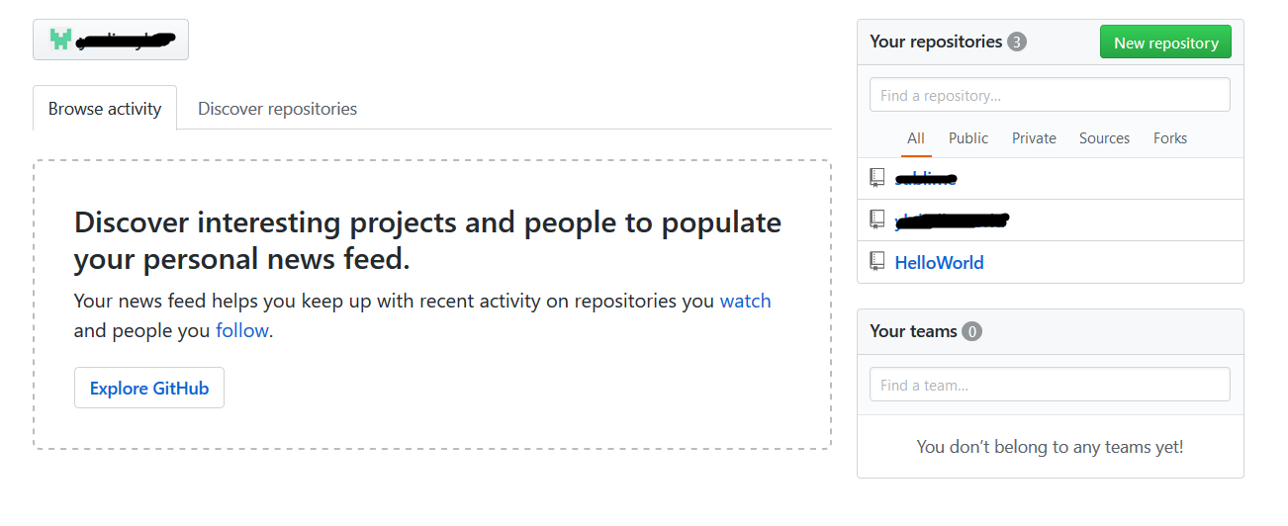Image resolution: width=1288 pixels, height=526 pixels.
Task: Create a New repository with green button
Action: pos(1165,43)
